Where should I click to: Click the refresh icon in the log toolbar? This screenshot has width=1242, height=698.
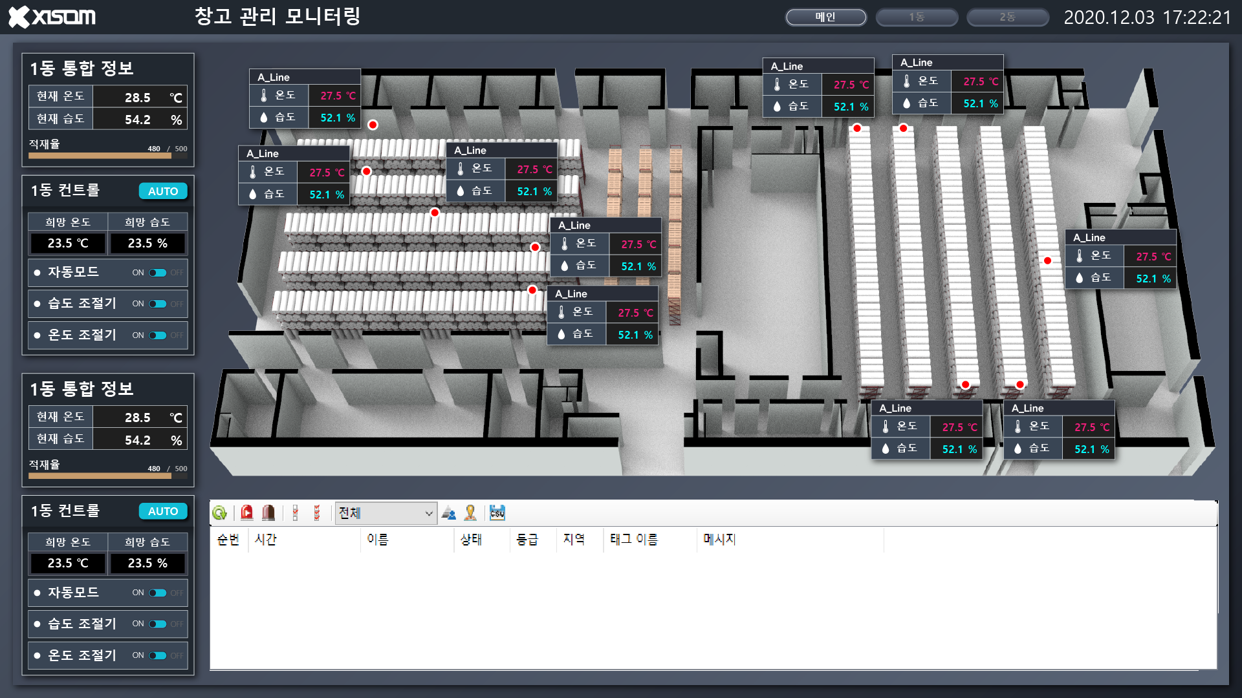220,513
